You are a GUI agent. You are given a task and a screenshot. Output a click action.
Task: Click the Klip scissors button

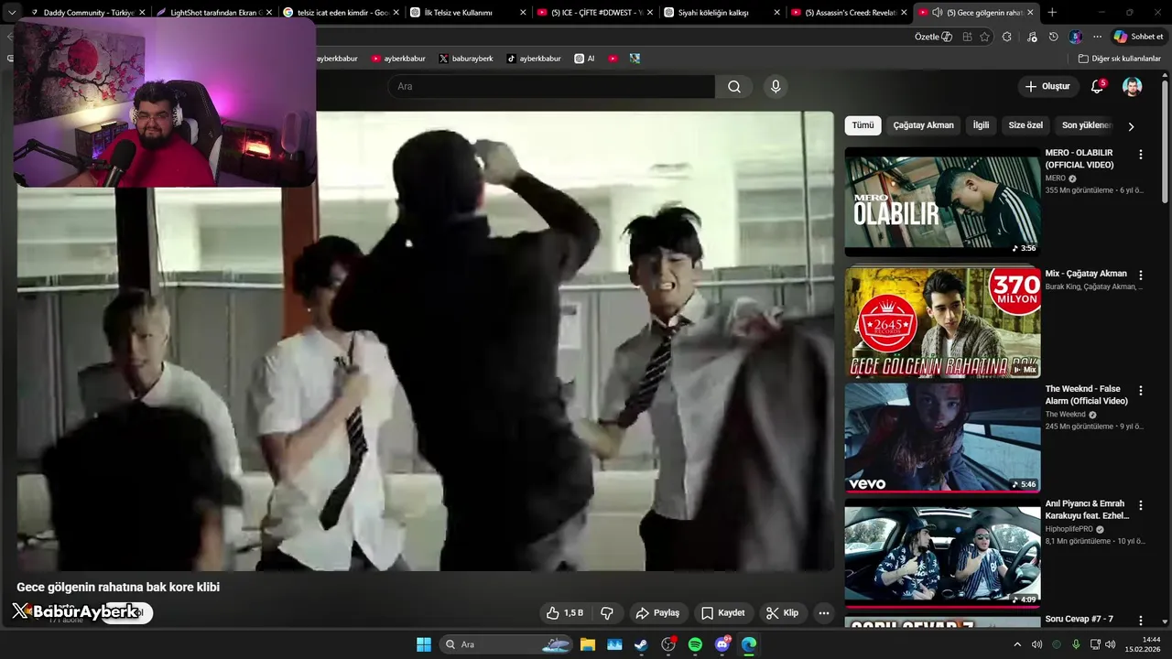pyautogui.click(x=783, y=613)
